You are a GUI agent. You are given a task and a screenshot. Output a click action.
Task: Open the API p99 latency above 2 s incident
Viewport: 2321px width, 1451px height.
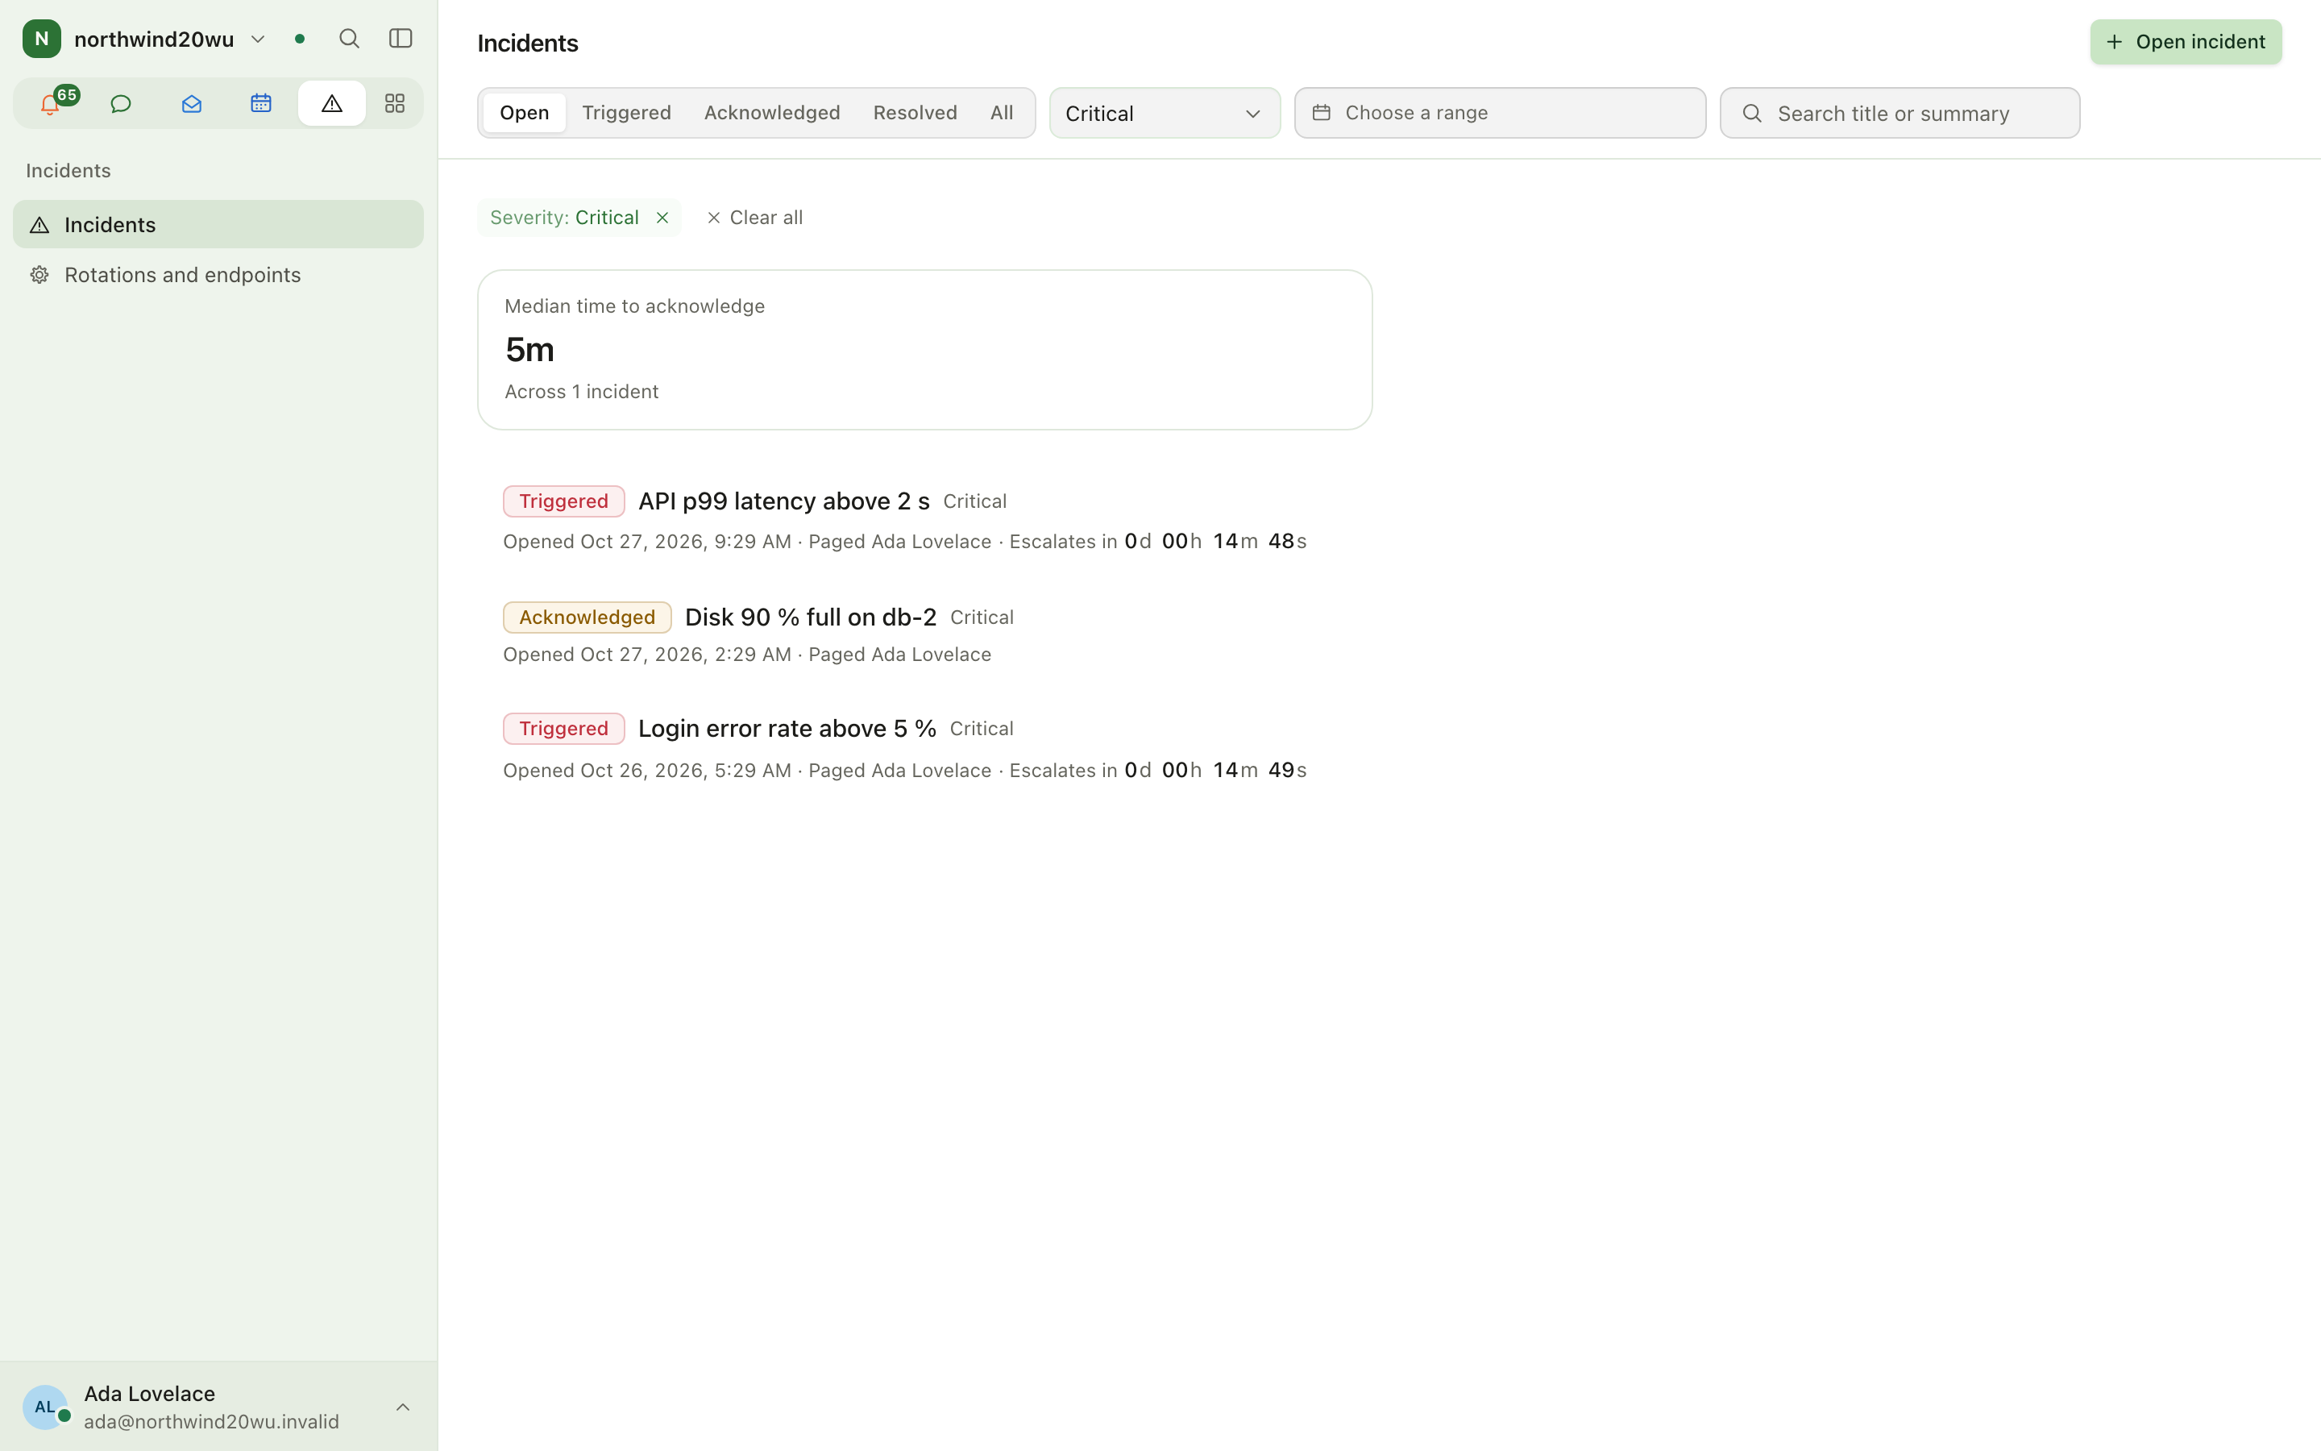click(x=783, y=501)
